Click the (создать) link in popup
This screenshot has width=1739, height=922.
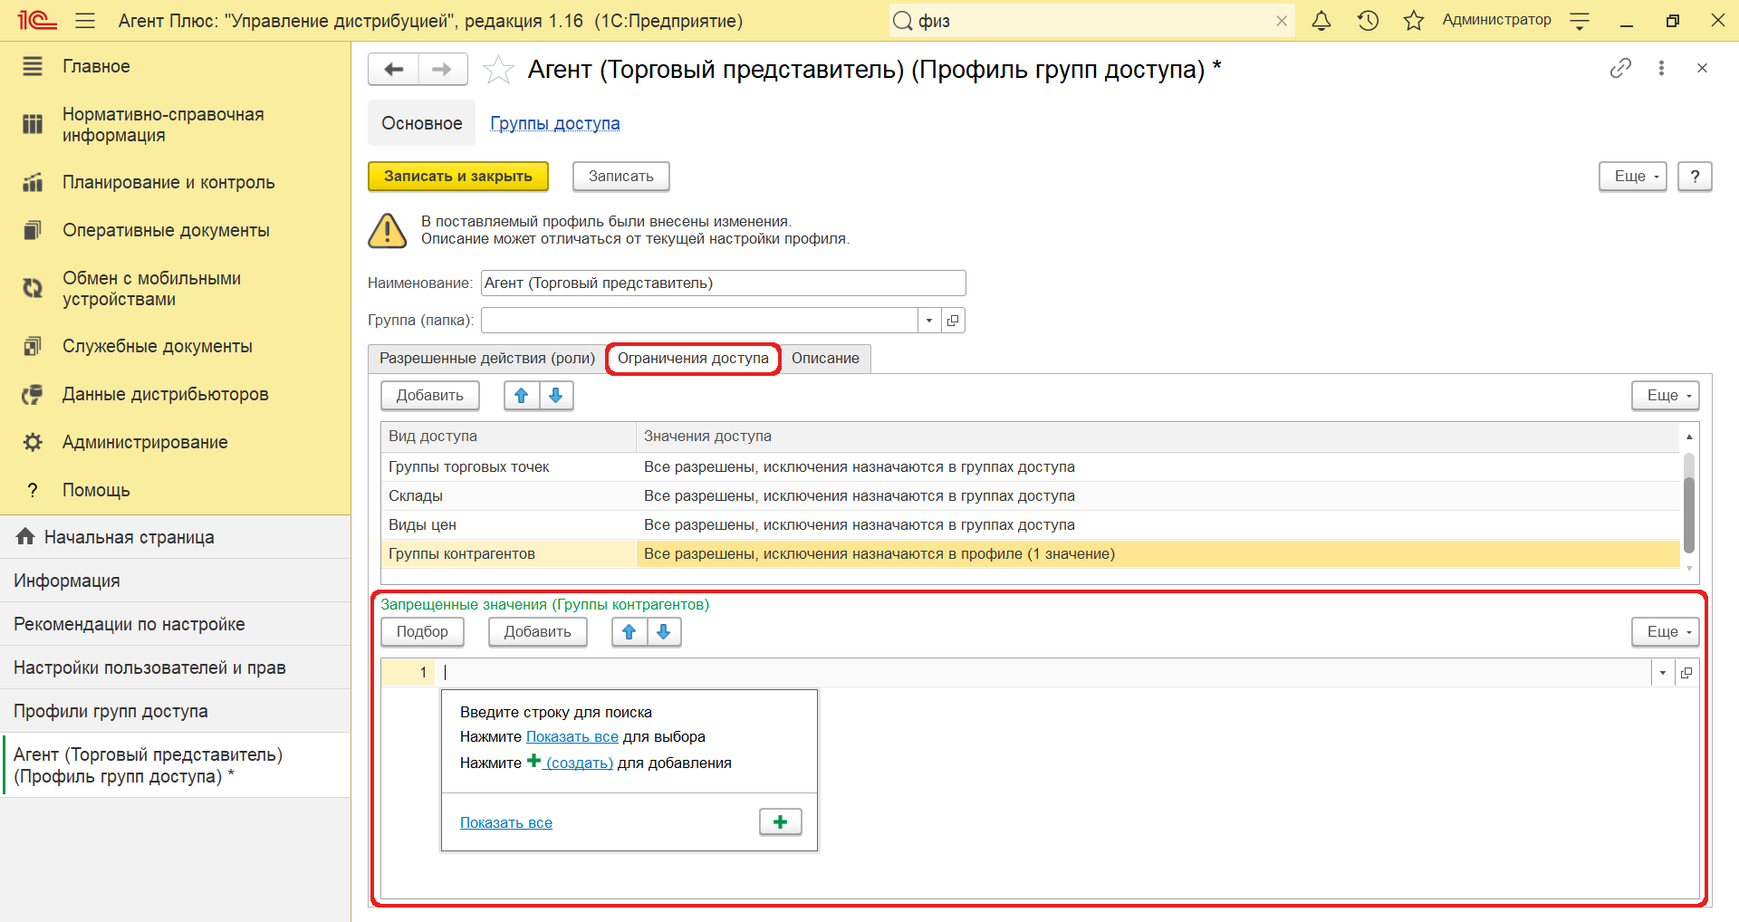(579, 763)
